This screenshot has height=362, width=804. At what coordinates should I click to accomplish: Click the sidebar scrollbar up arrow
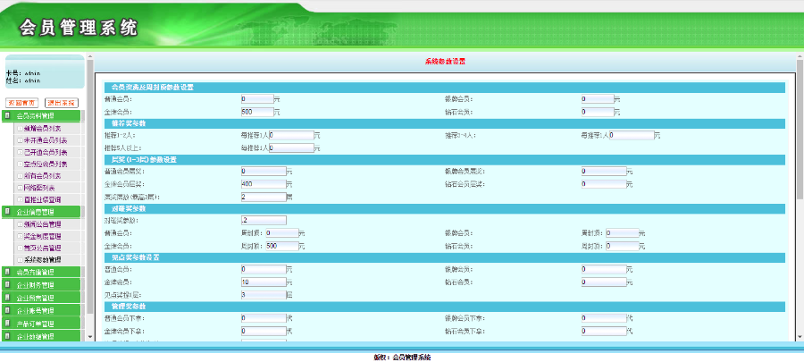pyautogui.click(x=90, y=57)
